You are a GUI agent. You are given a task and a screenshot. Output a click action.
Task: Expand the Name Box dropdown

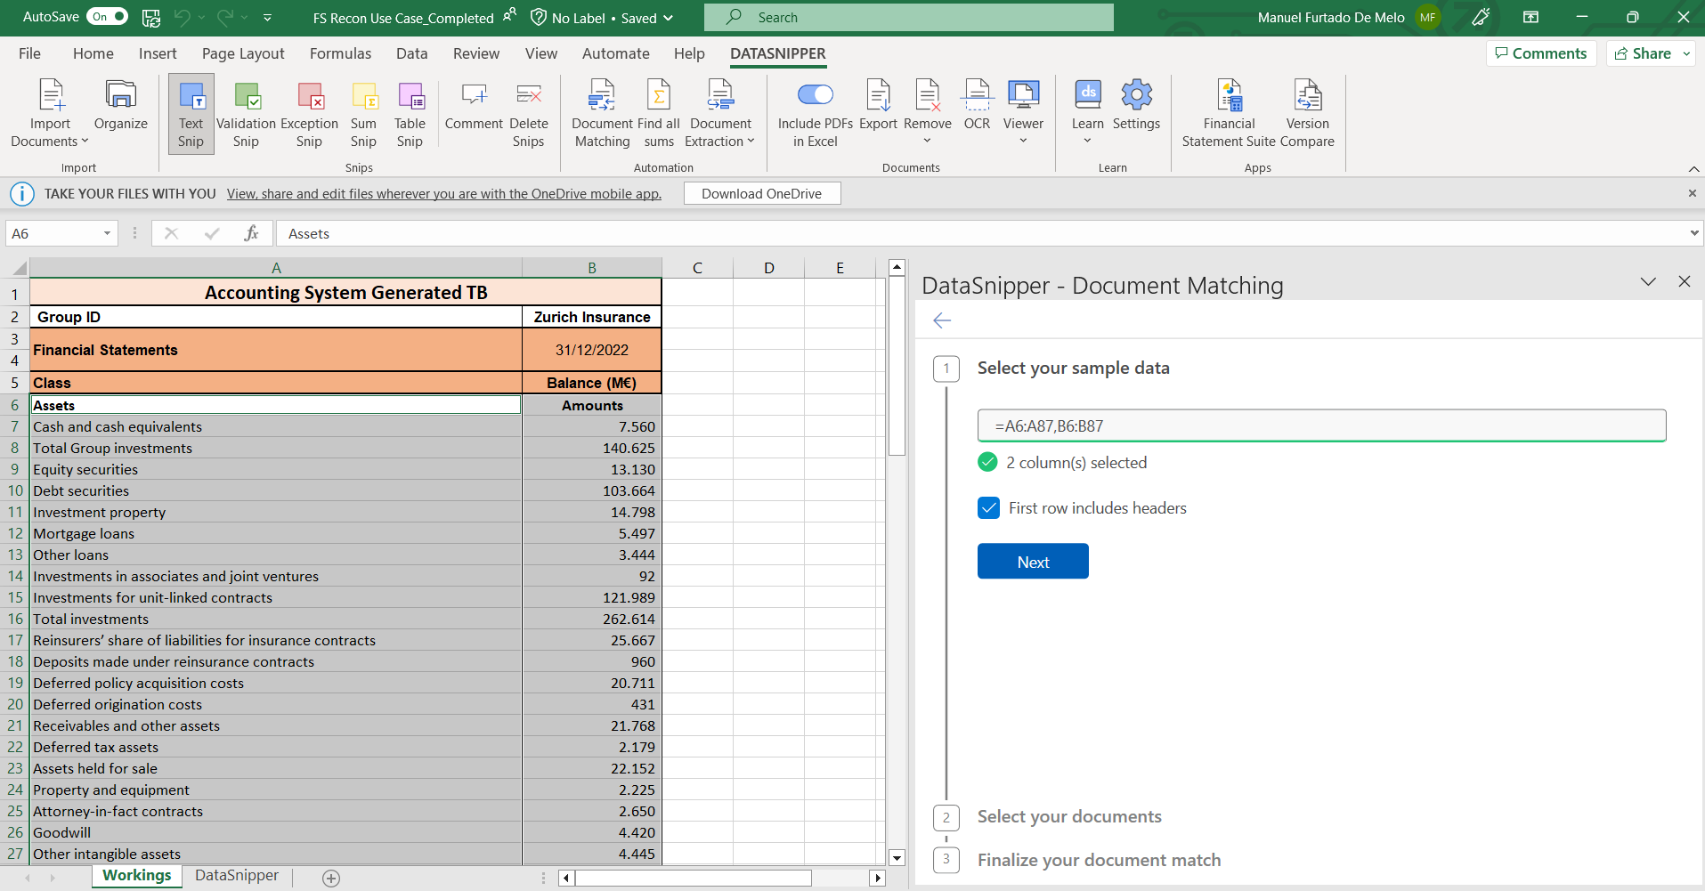pos(107,233)
